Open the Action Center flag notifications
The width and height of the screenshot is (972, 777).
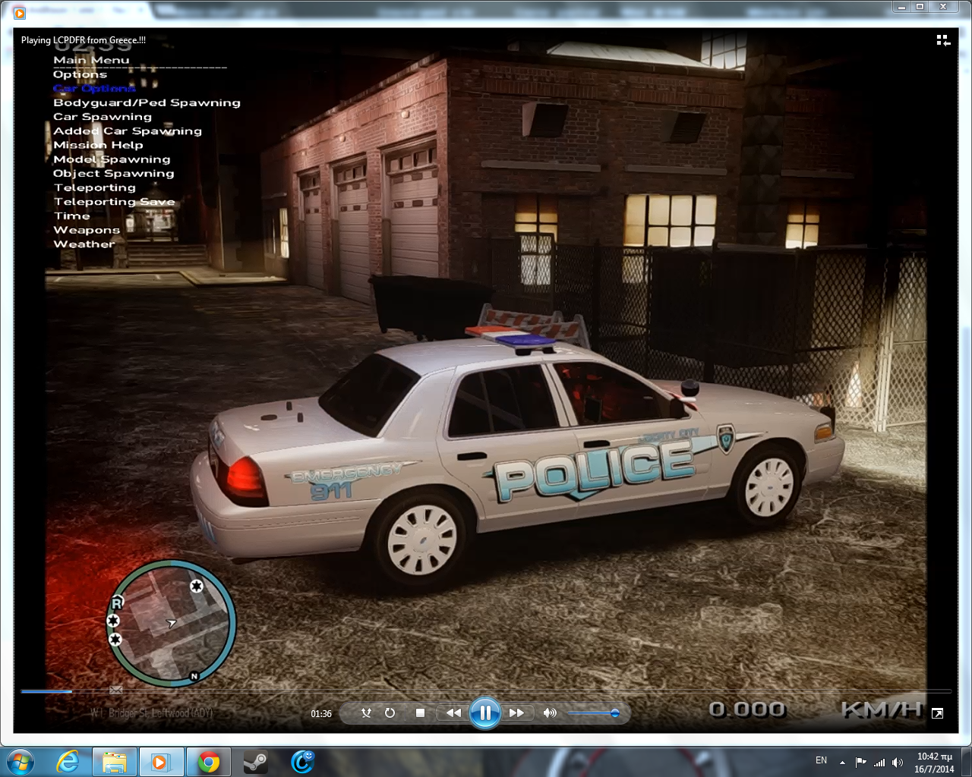click(x=860, y=762)
